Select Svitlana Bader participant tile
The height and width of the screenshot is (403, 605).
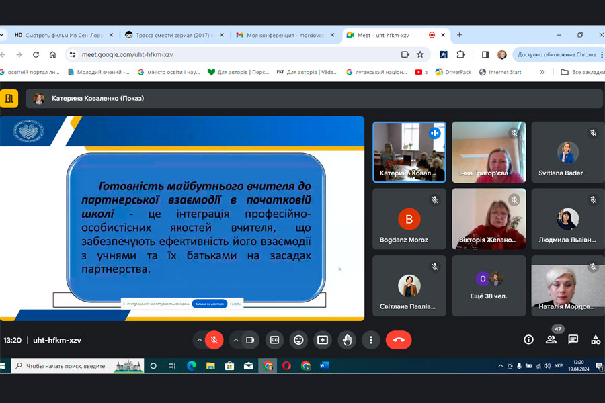point(568,152)
